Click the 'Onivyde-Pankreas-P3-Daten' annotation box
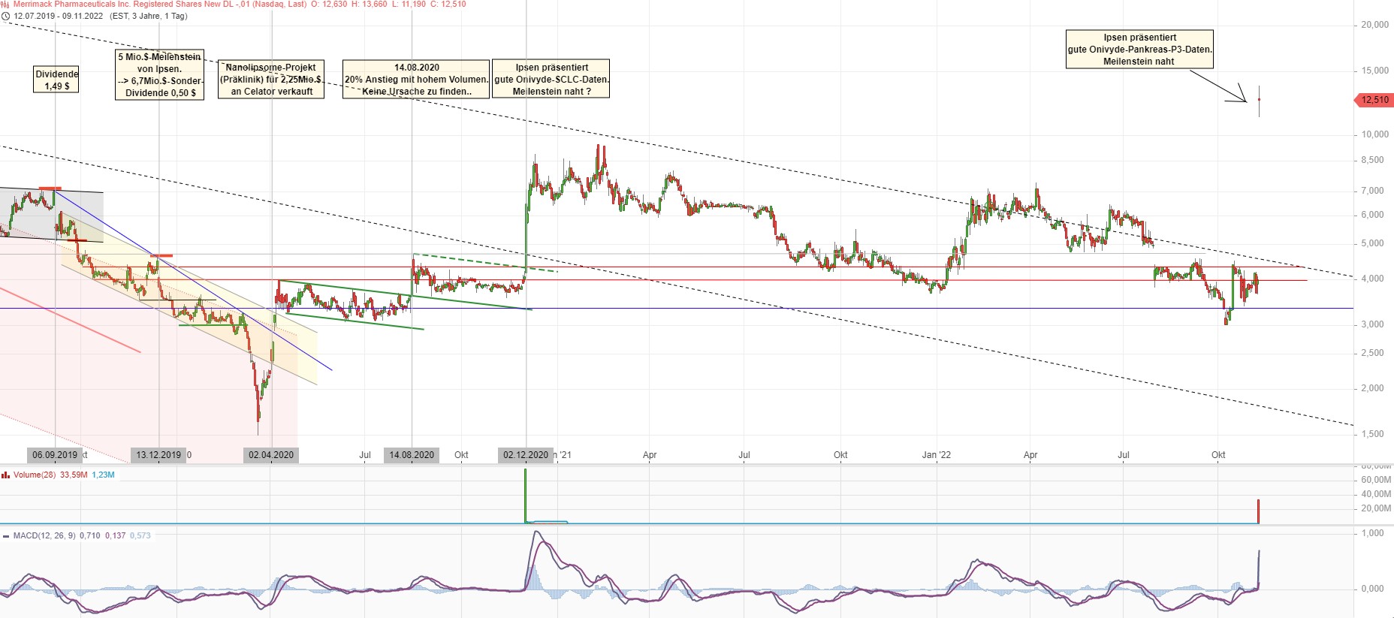 [x=1139, y=50]
